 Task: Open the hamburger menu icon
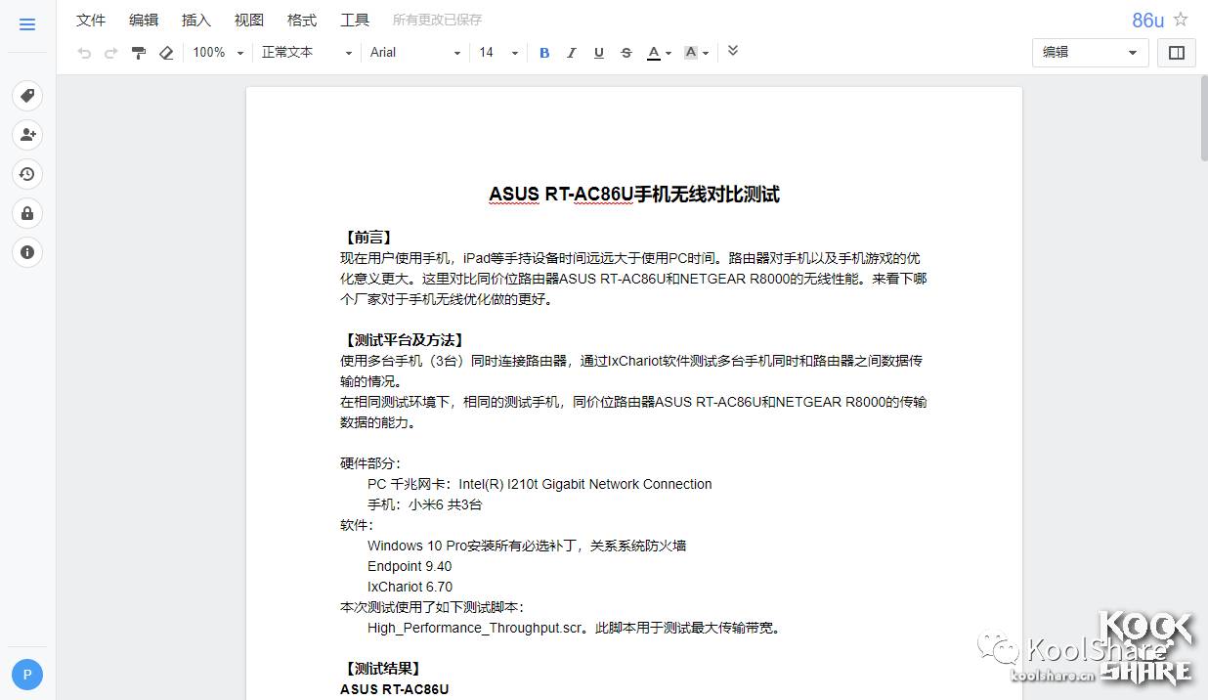27,24
